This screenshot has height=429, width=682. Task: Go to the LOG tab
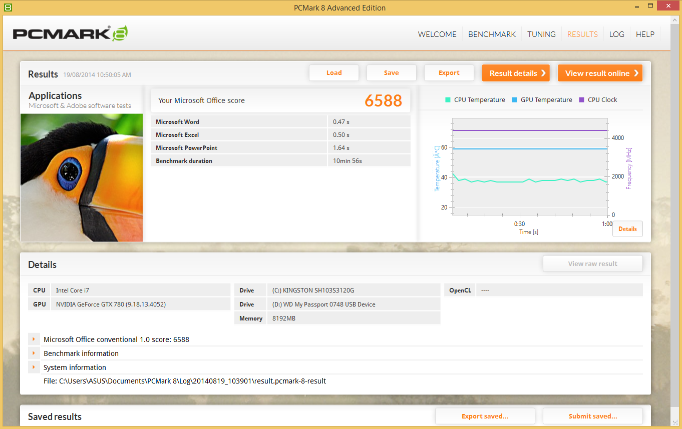point(617,34)
